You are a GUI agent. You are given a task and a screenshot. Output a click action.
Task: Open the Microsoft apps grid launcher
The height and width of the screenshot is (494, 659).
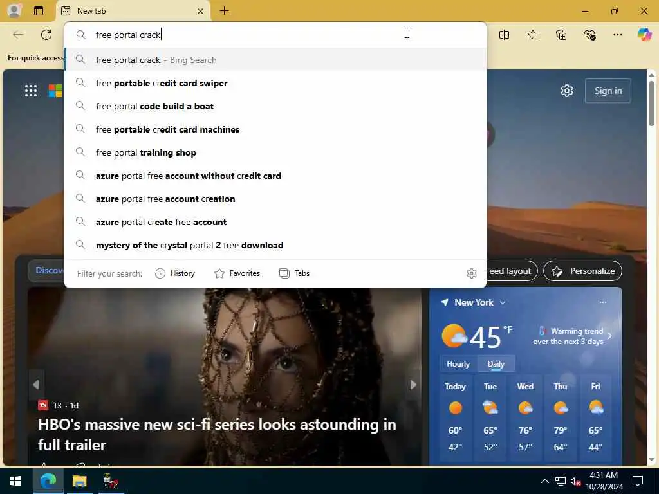pyautogui.click(x=31, y=91)
